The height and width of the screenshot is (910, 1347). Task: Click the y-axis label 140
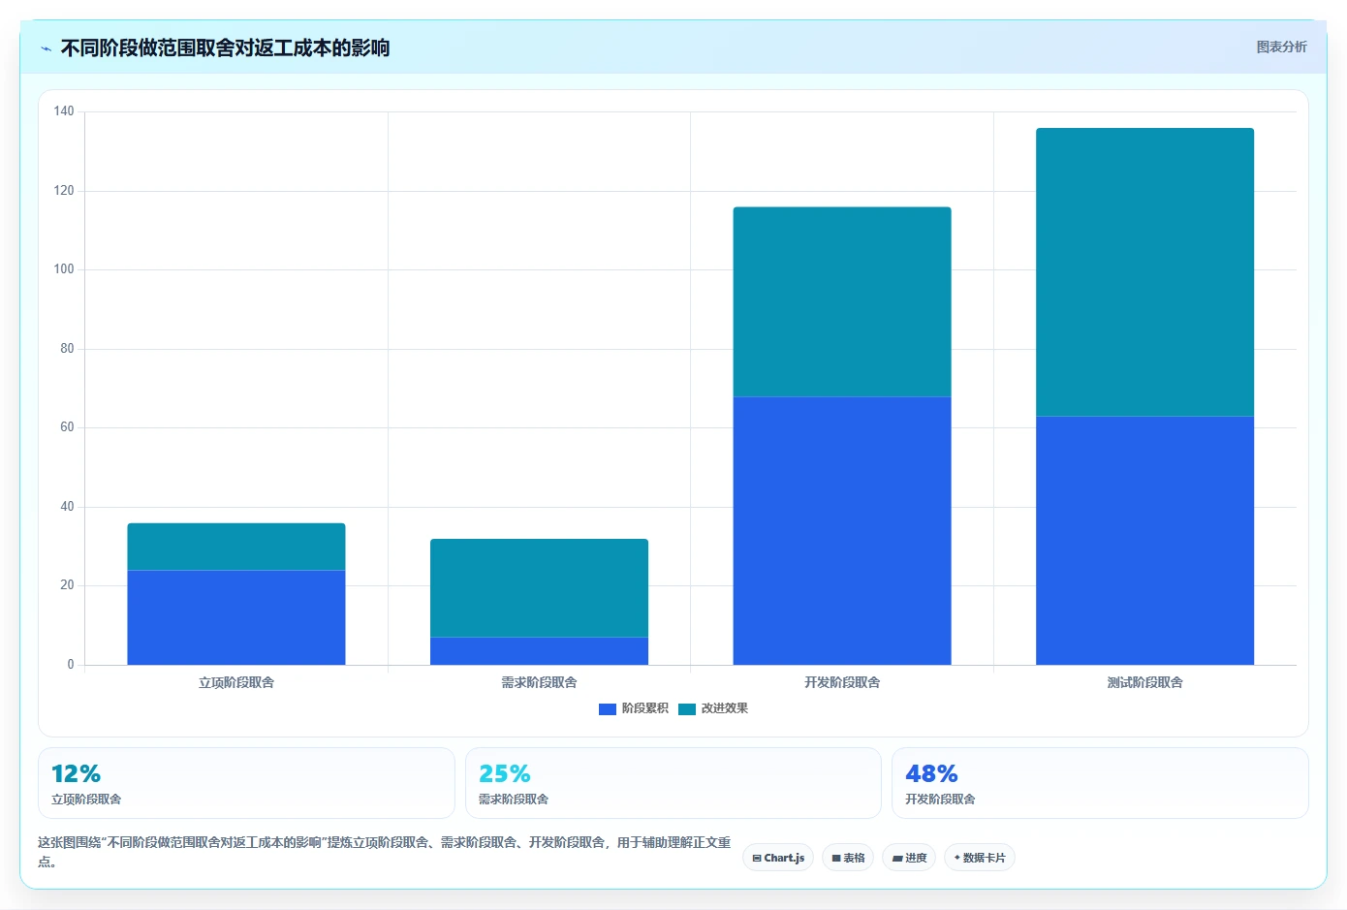click(x=64, y=111)
